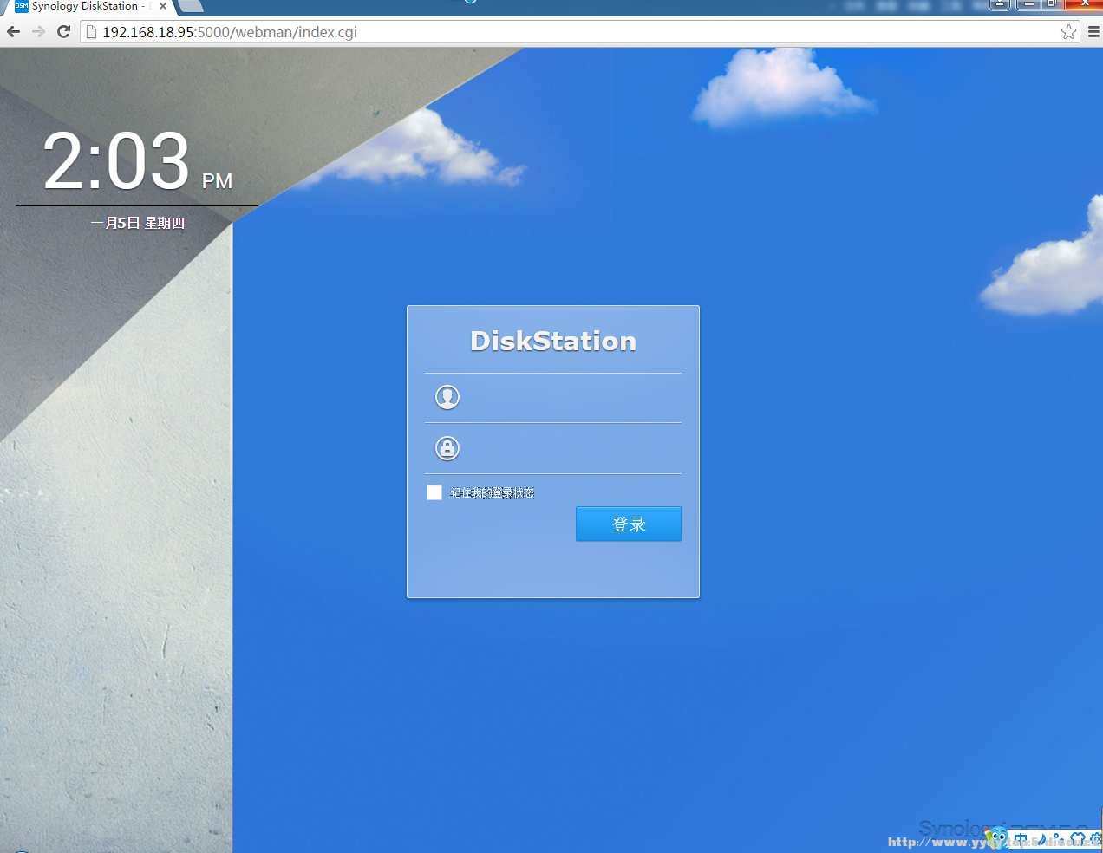Toggle the moon icon in the IME bar
Image resolution: width=1103 pixels, height=853 pixels.
1041,840
